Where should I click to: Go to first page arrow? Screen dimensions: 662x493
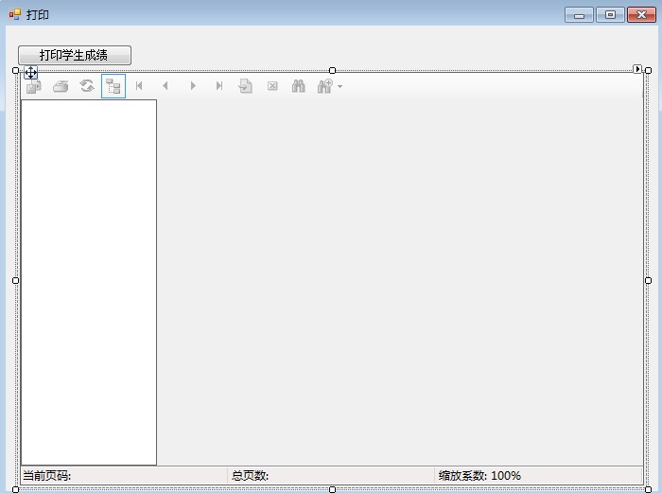139,86
